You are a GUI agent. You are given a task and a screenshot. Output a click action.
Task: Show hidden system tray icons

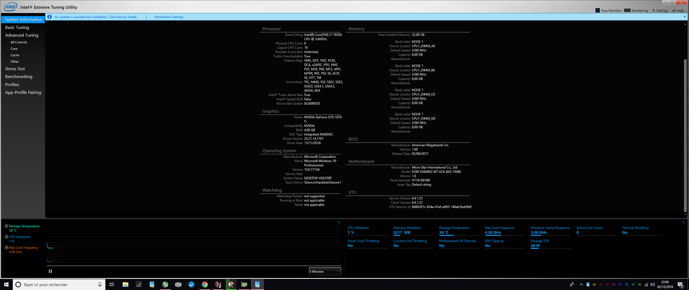tap(581, 285)
